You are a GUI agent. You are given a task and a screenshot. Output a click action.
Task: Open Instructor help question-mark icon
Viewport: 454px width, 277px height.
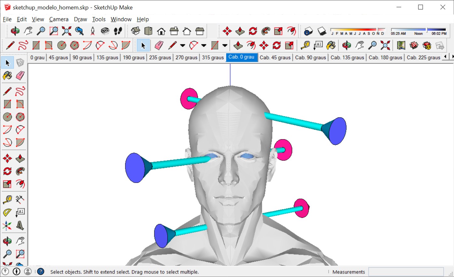pos(41,272)
